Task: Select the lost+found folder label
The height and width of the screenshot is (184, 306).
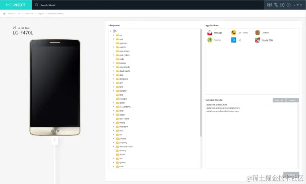Action: click(124, 119)
